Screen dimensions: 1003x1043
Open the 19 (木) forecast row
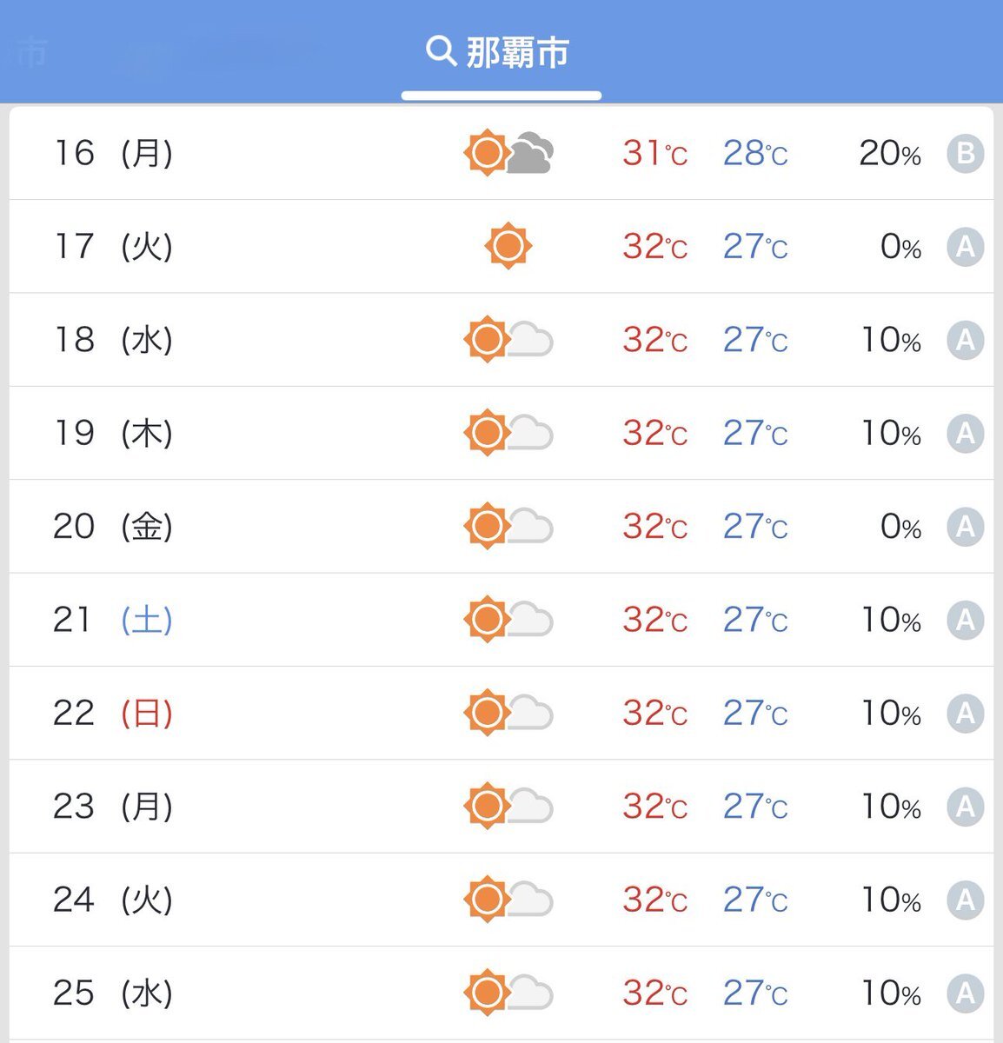coord(501,433)
